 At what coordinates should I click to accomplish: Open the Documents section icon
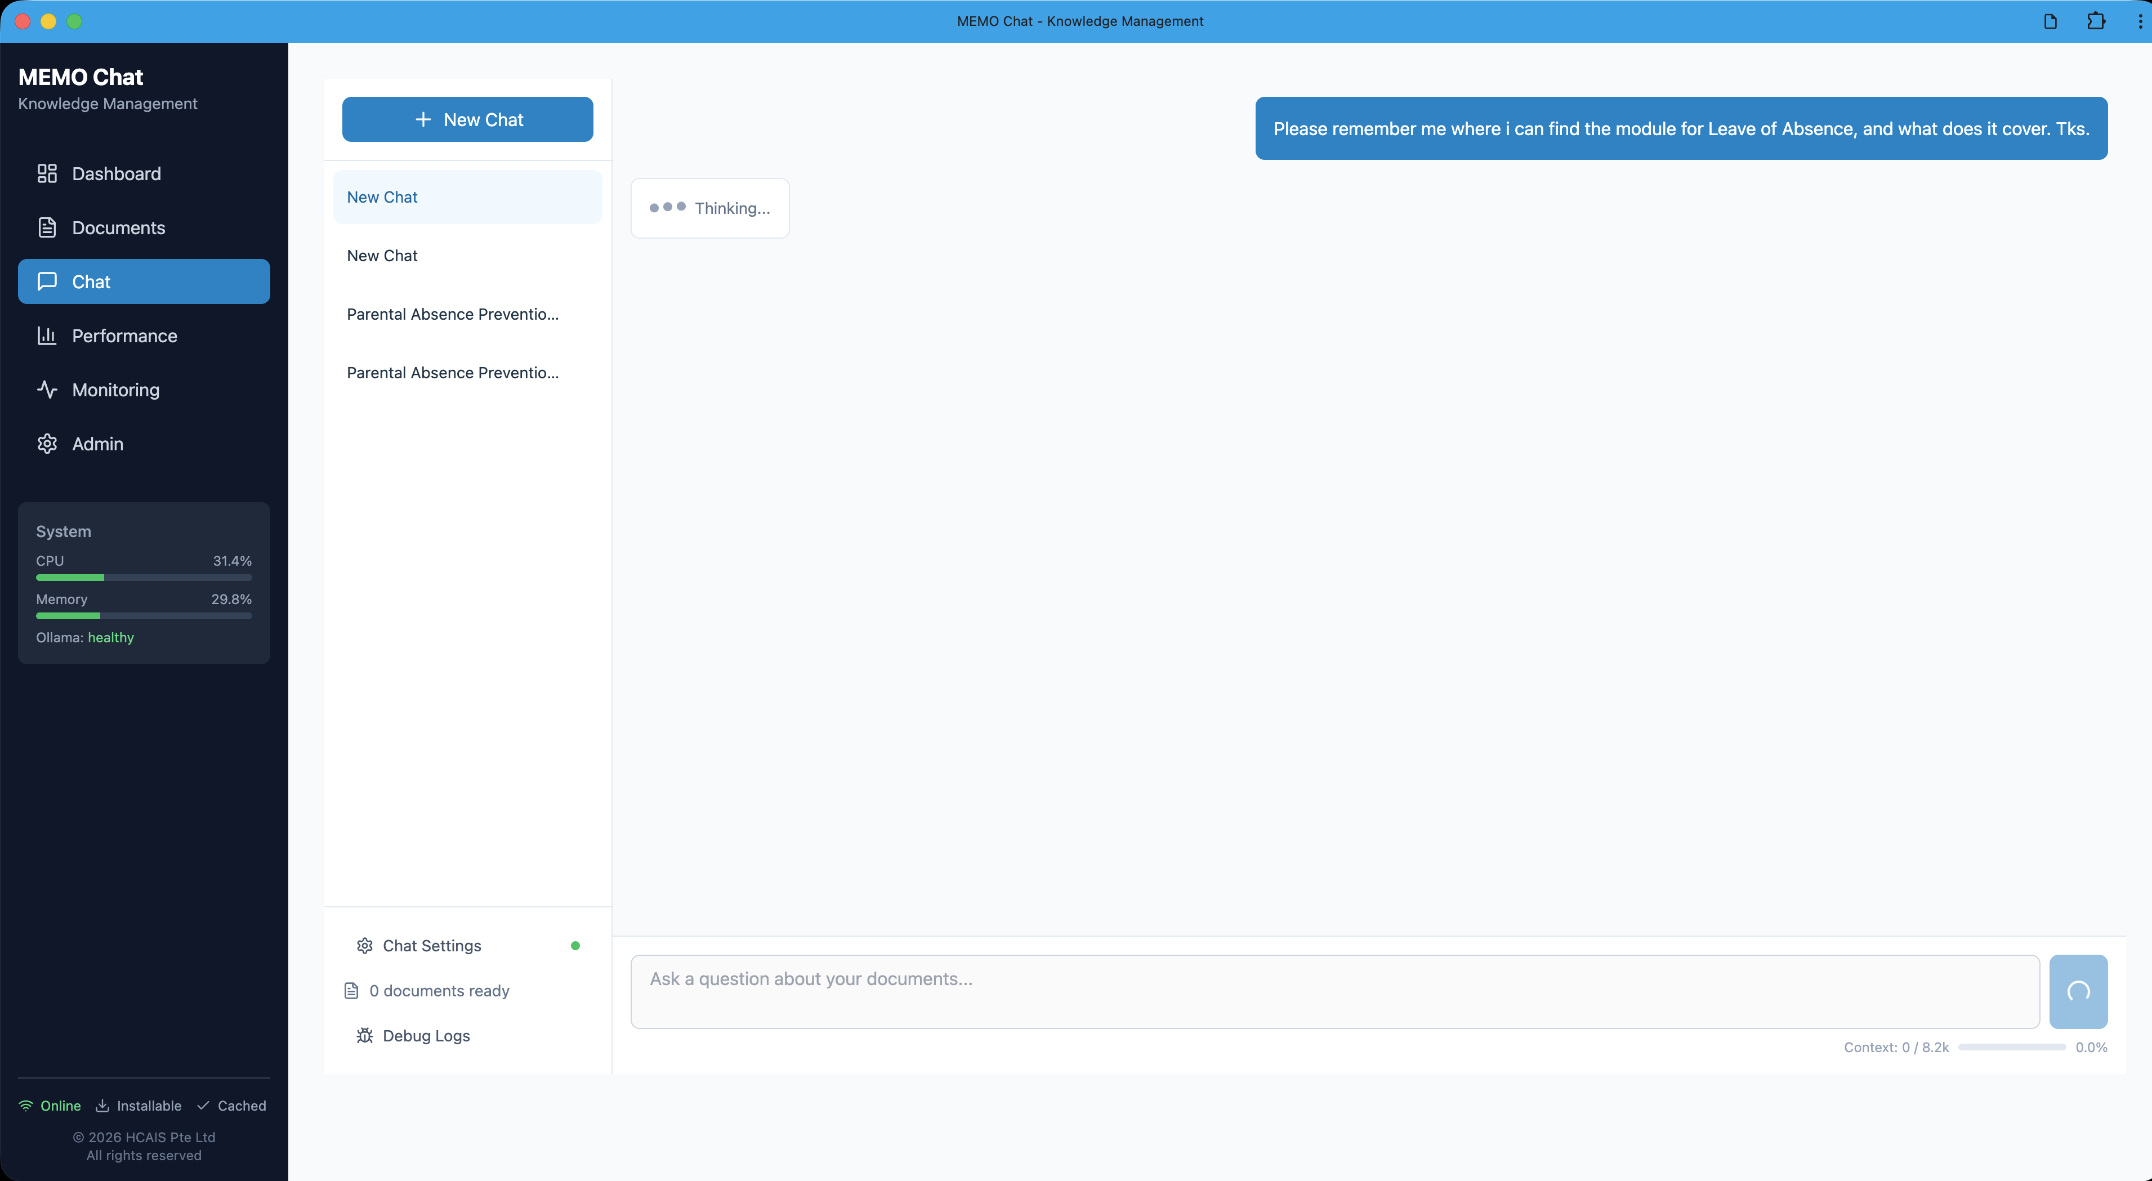47,227
